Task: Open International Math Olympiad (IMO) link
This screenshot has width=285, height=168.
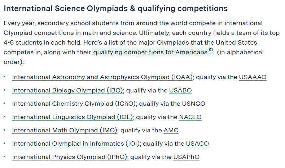Action: coord(65,130)
